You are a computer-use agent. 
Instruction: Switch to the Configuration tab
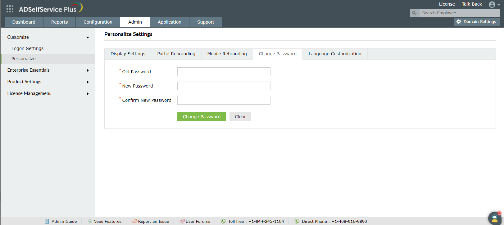pos(98,22)
